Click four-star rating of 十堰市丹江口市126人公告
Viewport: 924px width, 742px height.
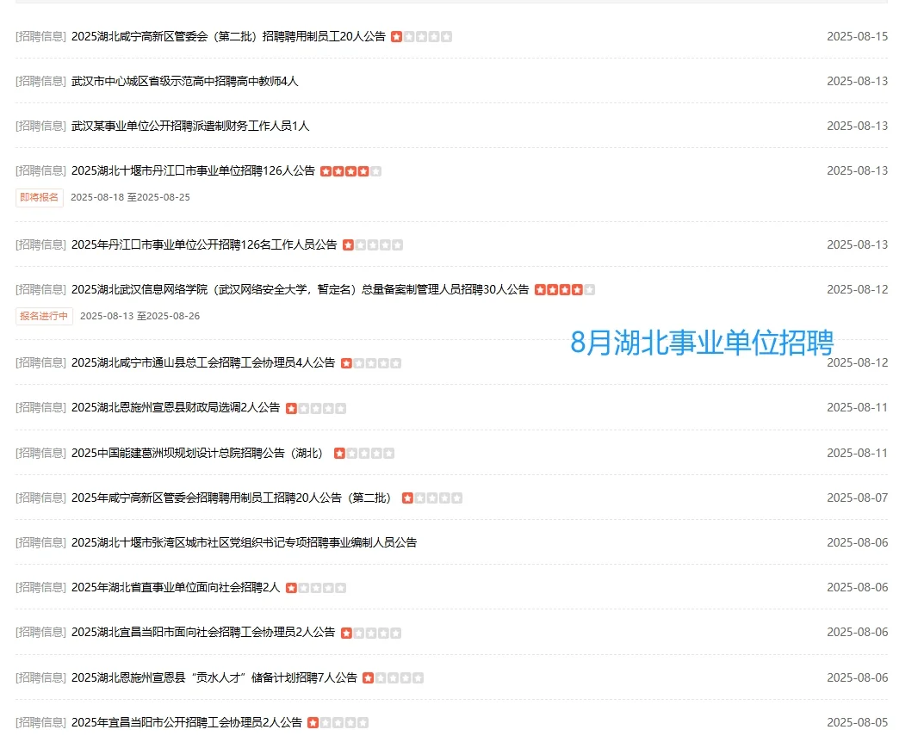click(x=350, y=171)
